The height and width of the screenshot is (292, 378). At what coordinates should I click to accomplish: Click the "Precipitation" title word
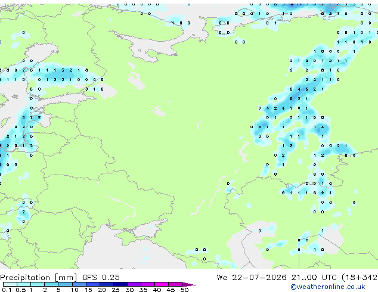point(25,278)
